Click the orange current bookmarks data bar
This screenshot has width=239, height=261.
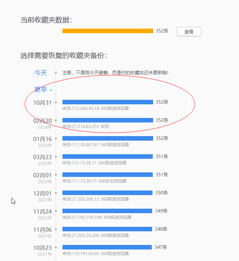point(107,31)
